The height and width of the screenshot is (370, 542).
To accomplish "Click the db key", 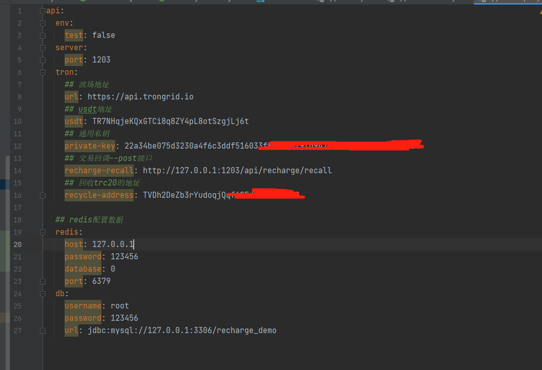I will point(60,294).
